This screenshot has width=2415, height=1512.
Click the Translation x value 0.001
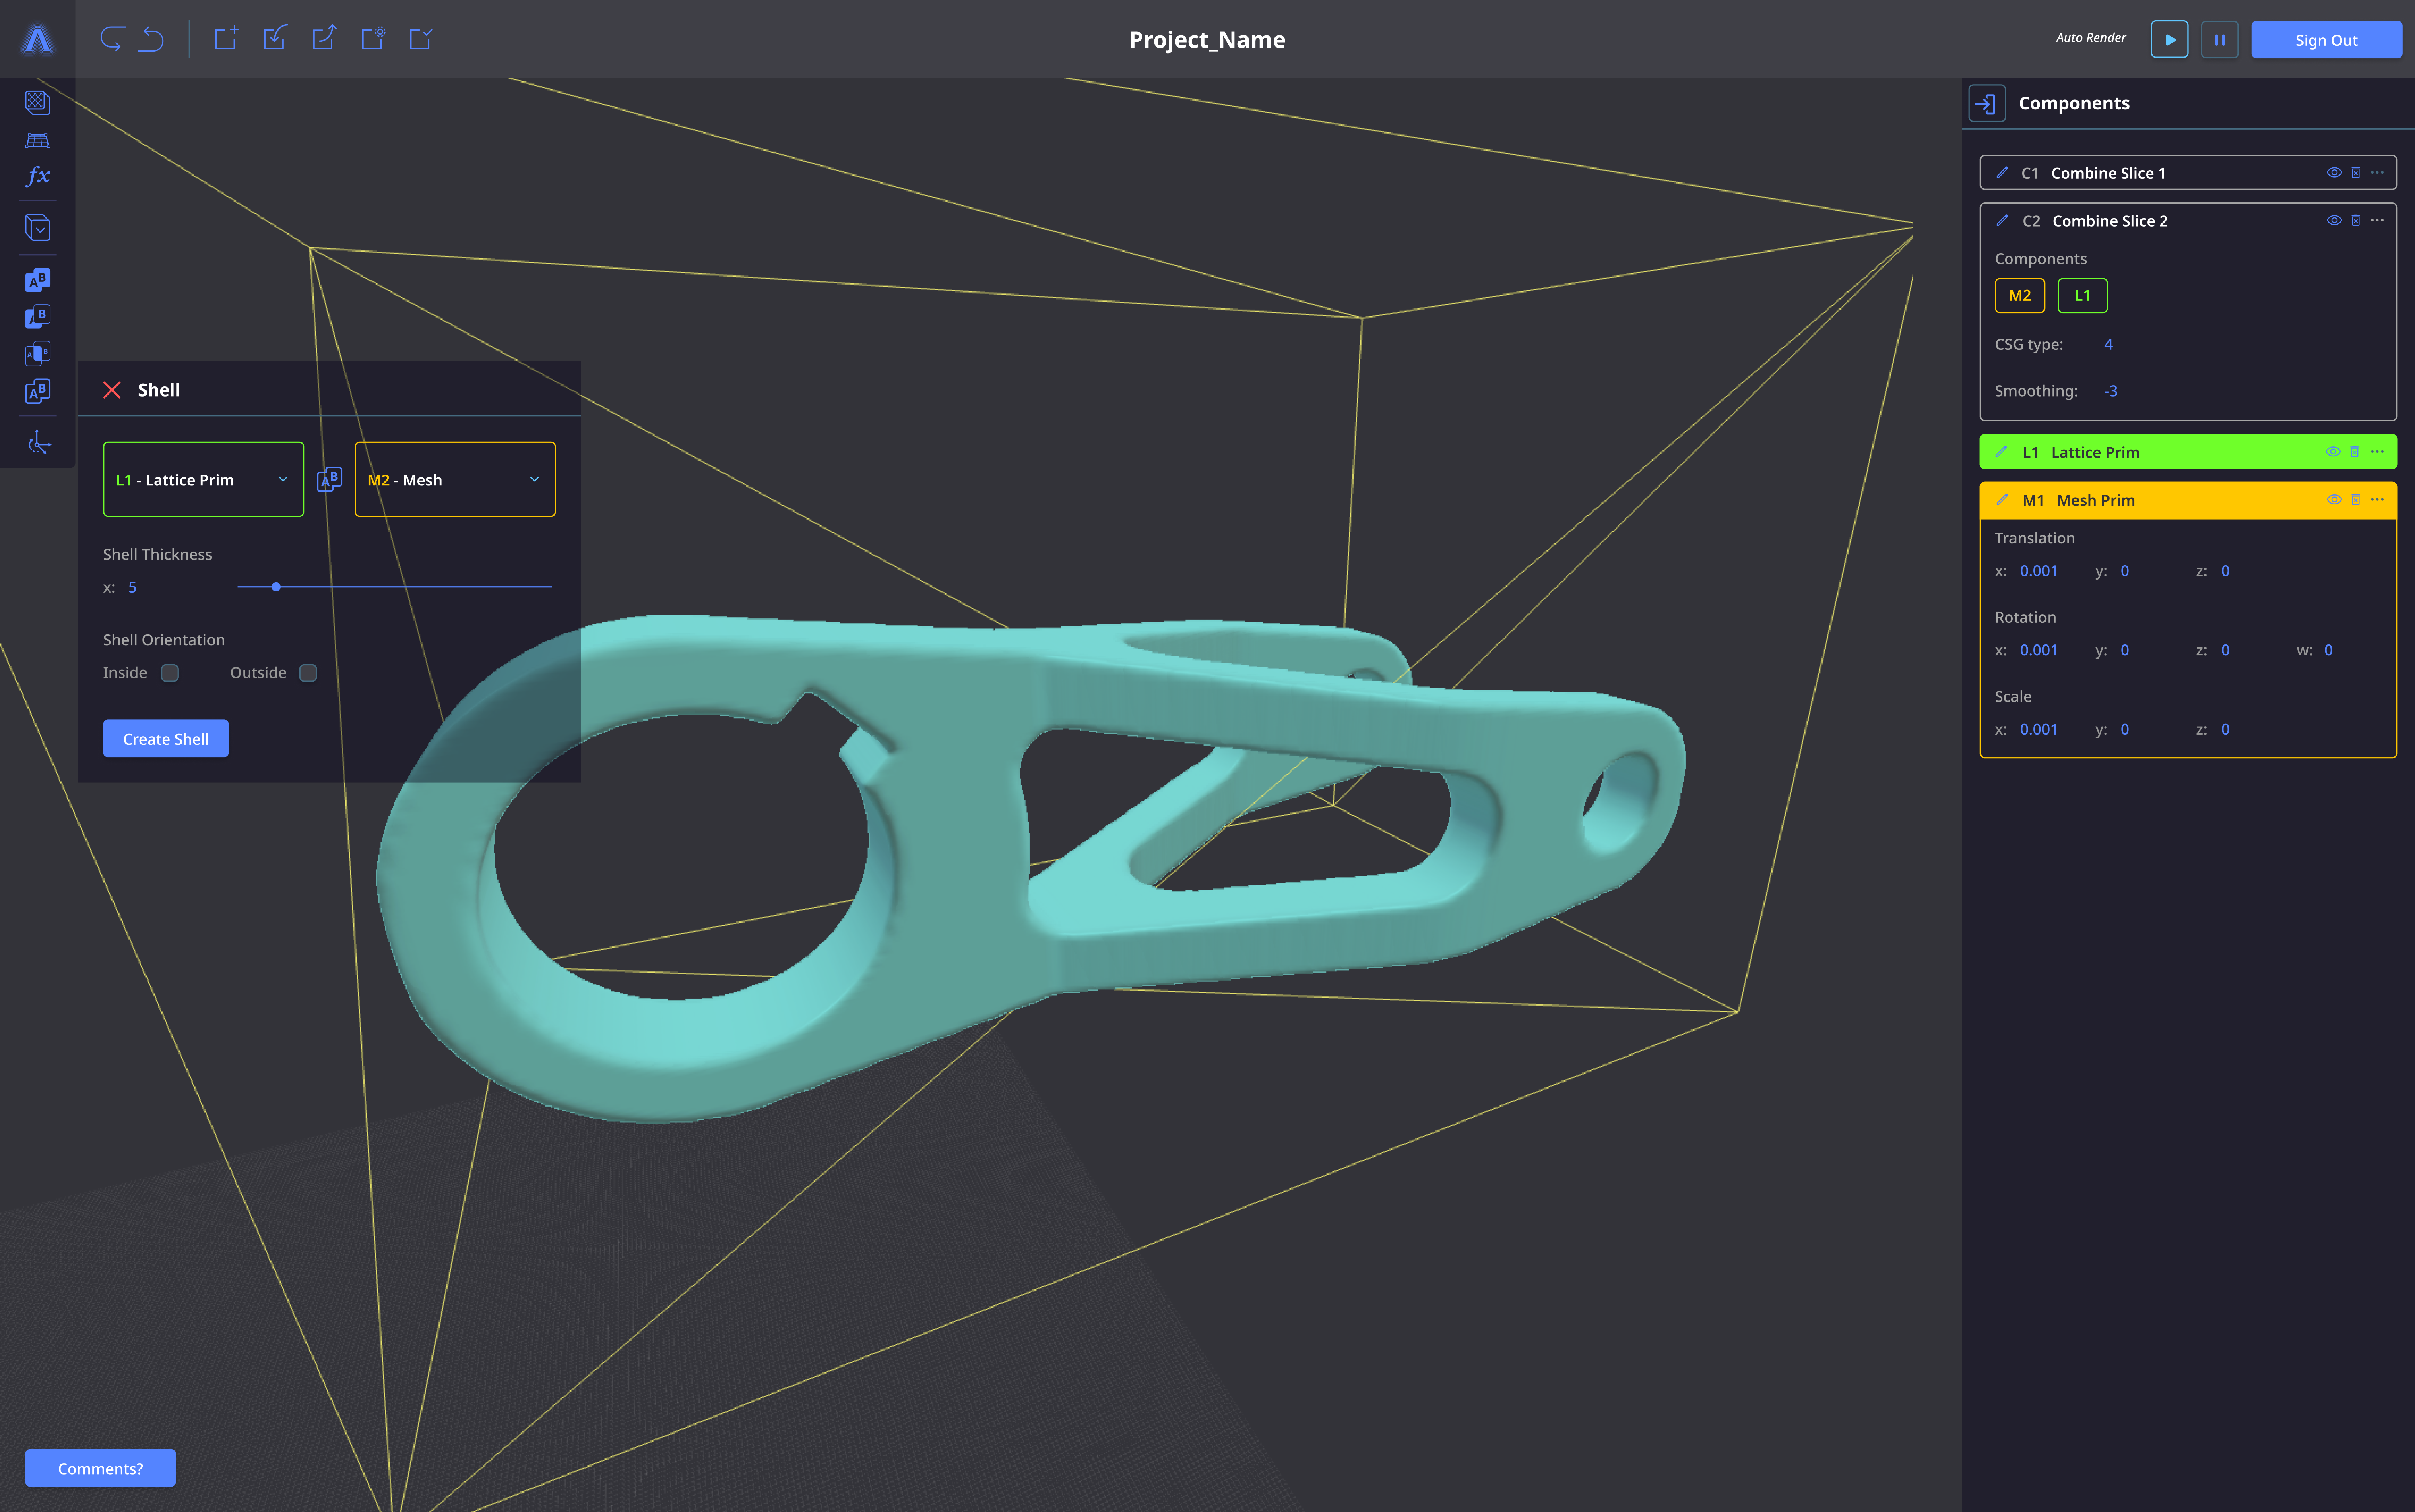point(2038,571)
